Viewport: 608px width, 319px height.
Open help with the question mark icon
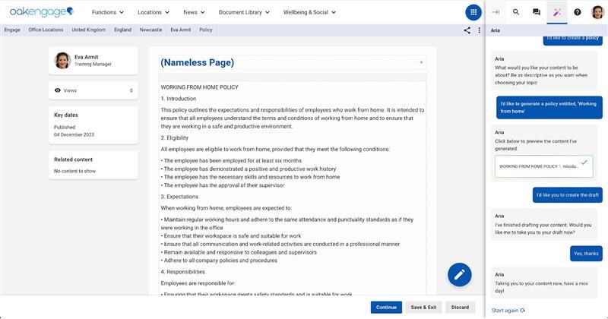tap(578, 12)
